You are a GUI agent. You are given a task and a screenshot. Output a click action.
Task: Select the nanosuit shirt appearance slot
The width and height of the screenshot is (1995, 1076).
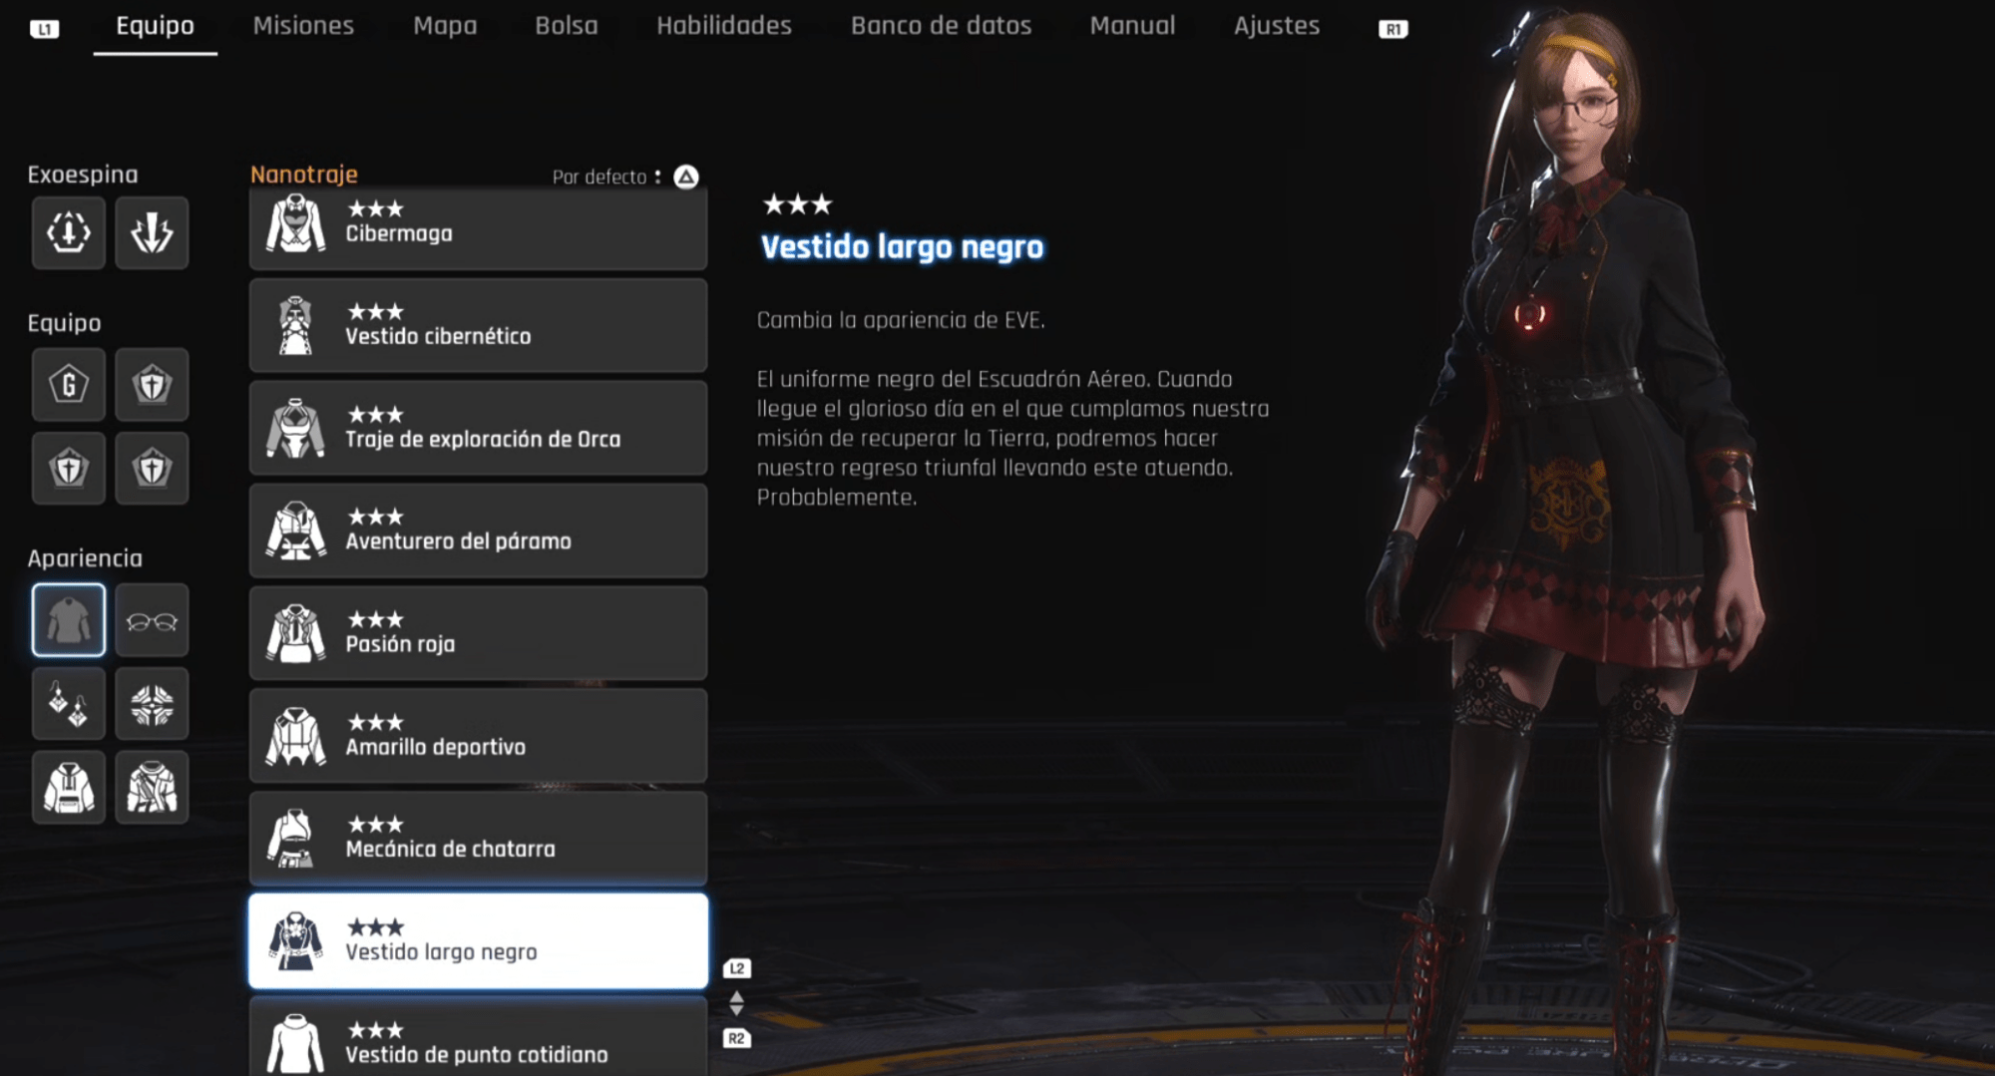[69, 620]
